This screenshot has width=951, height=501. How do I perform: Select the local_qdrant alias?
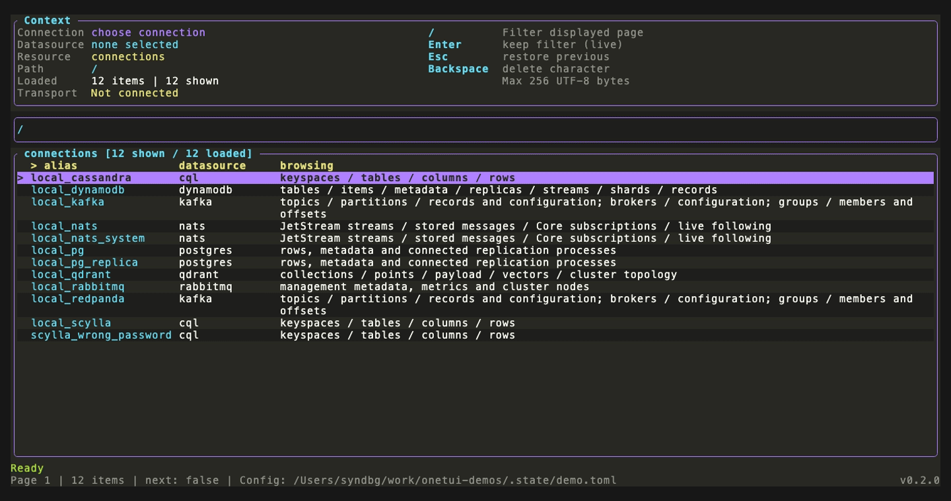pyautogui.click(x=71, y=274)
